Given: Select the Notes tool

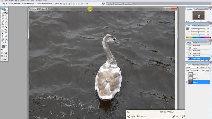Looking at the screenshot, I should (3, 40).
